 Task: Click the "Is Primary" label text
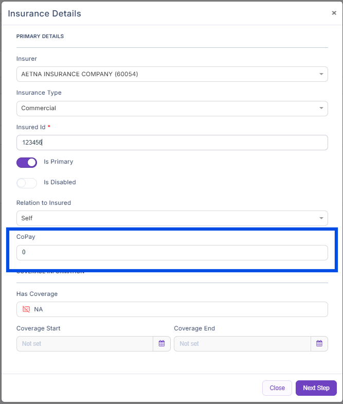click(x=58, y=162)
